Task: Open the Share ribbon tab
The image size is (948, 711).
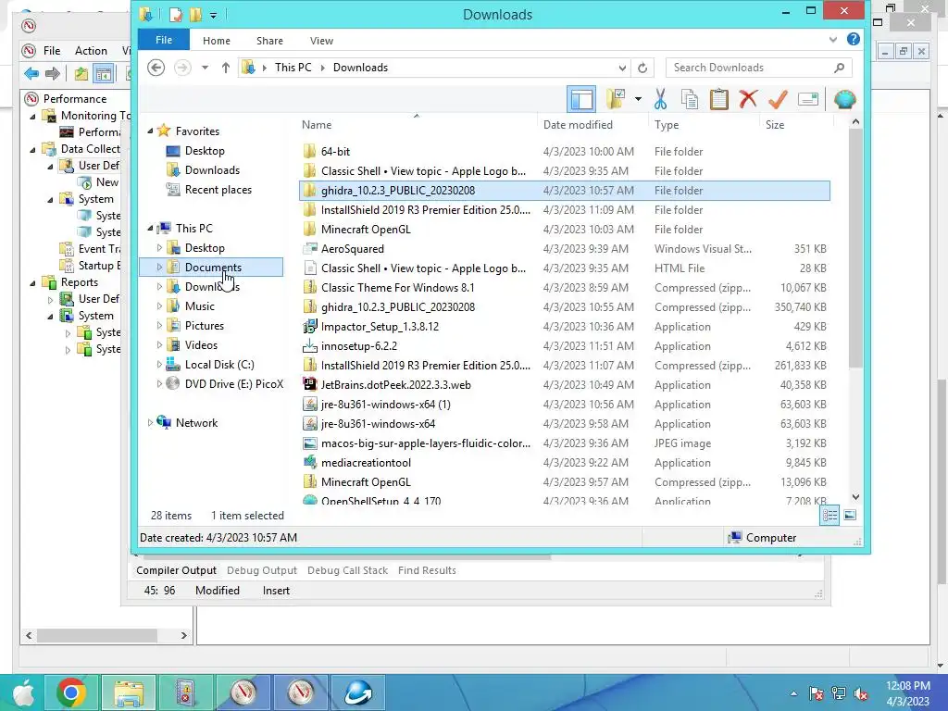Action: (x=269, y=41)
